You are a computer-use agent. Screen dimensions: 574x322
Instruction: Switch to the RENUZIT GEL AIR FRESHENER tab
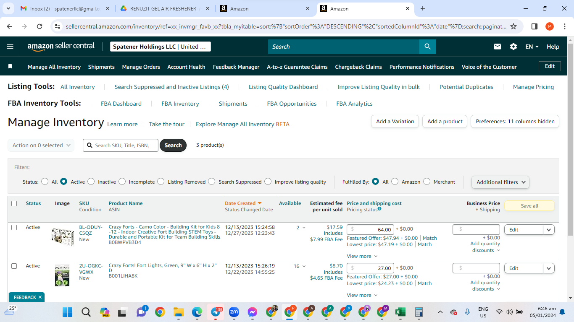pyautogui.click(x=165, y=8)
